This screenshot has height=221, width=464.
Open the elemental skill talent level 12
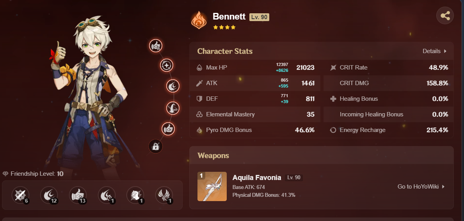[49, 195]
